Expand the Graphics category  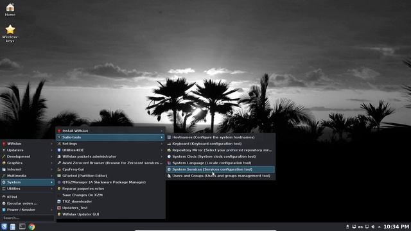(x=28, y=163)
